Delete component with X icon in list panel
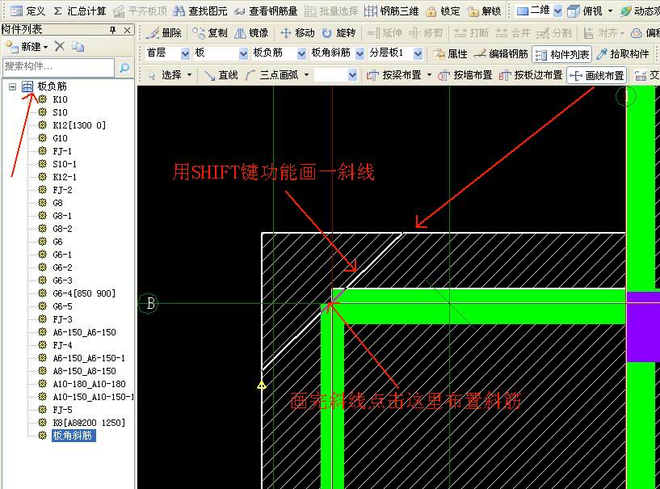This screenshot has width=660, height=489. (60, 47)
